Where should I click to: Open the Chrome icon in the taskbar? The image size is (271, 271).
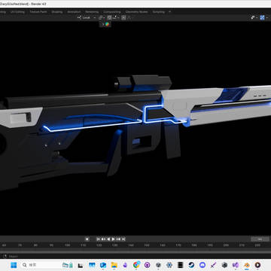(136, 265)
